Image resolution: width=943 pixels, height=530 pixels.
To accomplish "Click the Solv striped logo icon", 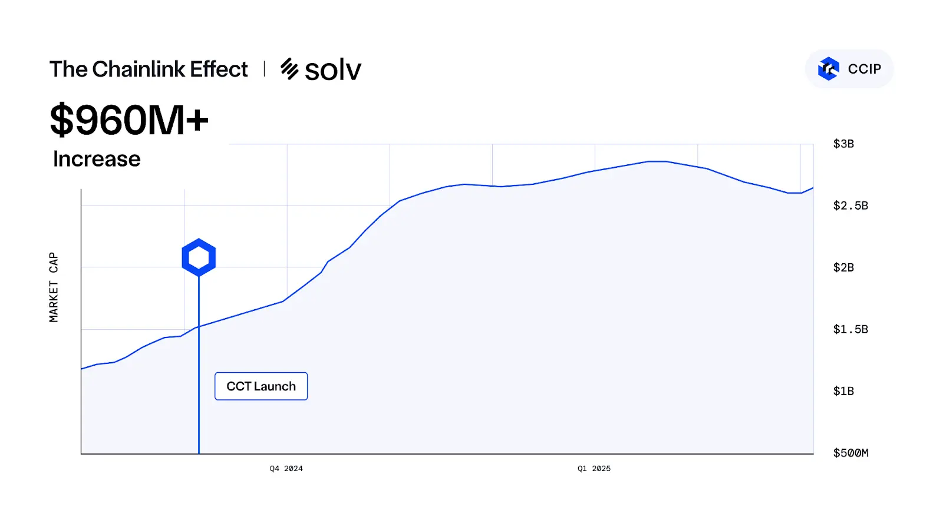I will coord(289,69).
